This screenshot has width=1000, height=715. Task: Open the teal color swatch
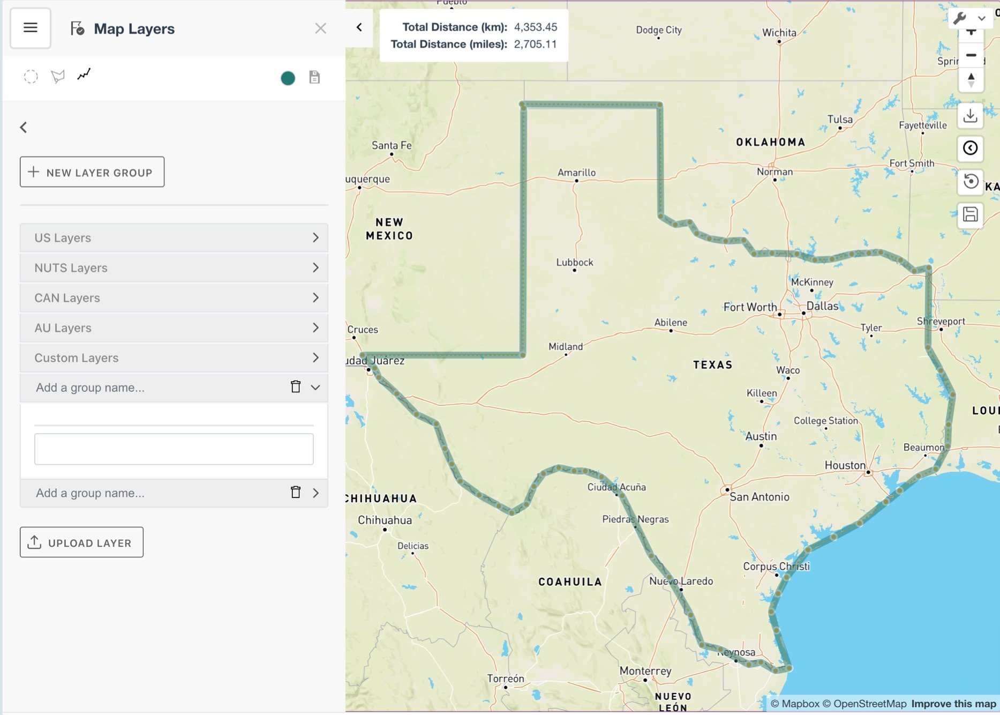(x=288, y=78)
